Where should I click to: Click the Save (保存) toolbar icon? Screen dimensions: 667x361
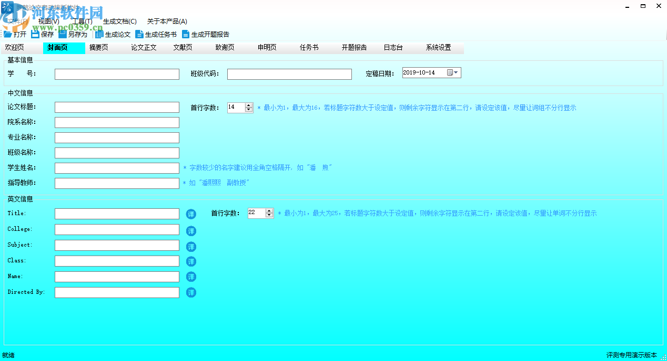[35, 34]
